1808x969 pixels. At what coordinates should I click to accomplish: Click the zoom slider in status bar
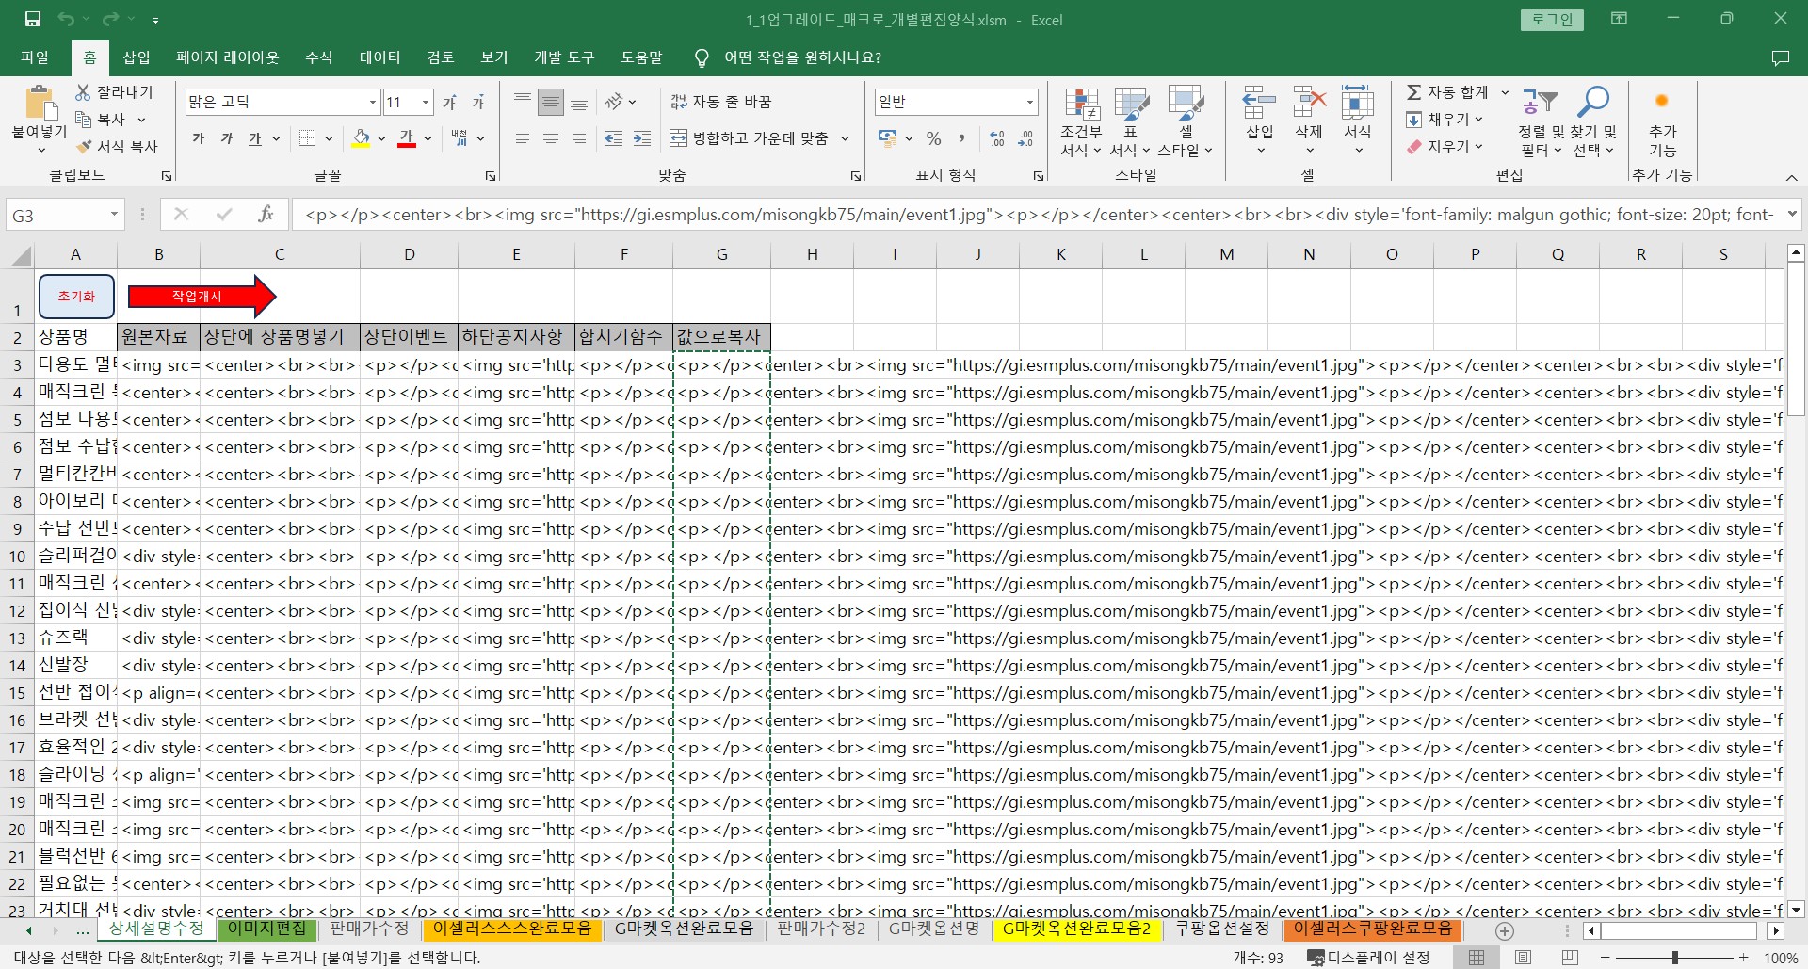pos(1674,958)
